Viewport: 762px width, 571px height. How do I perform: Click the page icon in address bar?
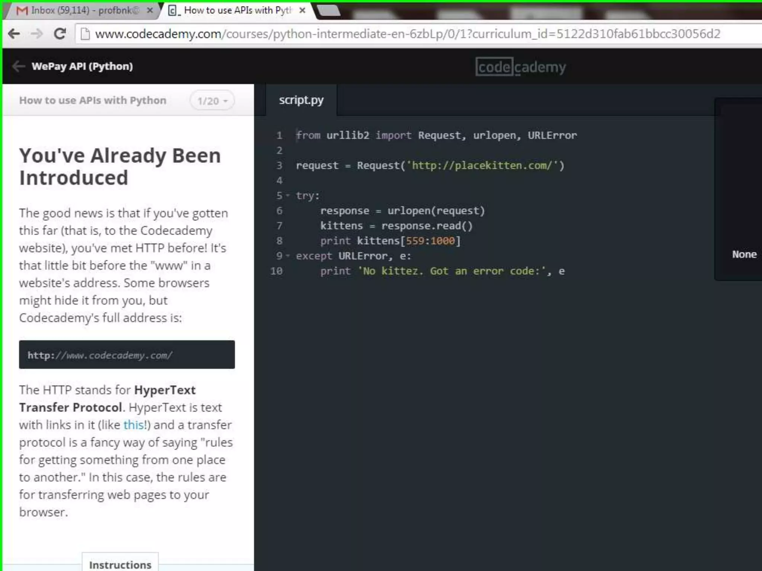click(85, 34)
